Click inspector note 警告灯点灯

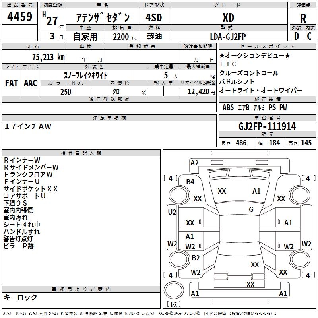(18, 239)
